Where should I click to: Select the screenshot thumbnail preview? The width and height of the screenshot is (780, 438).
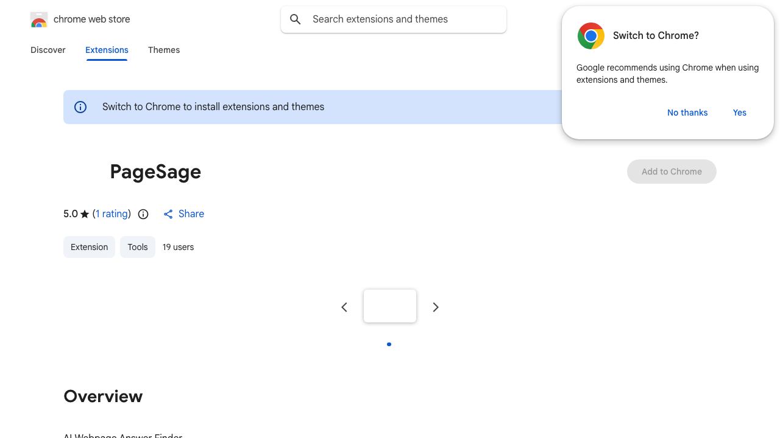click(x=390, y=306)
